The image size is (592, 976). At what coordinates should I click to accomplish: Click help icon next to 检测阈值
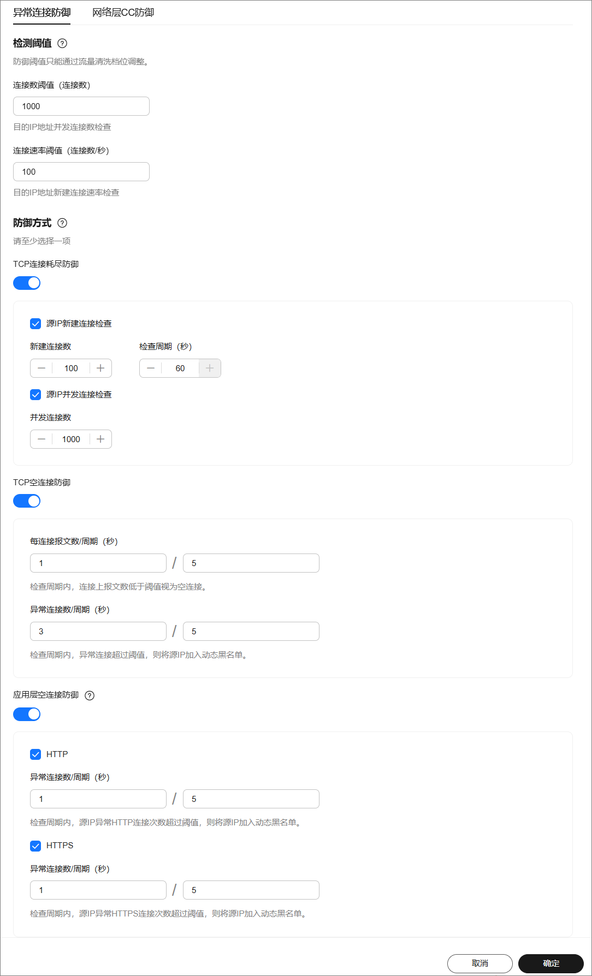[62, 43]
